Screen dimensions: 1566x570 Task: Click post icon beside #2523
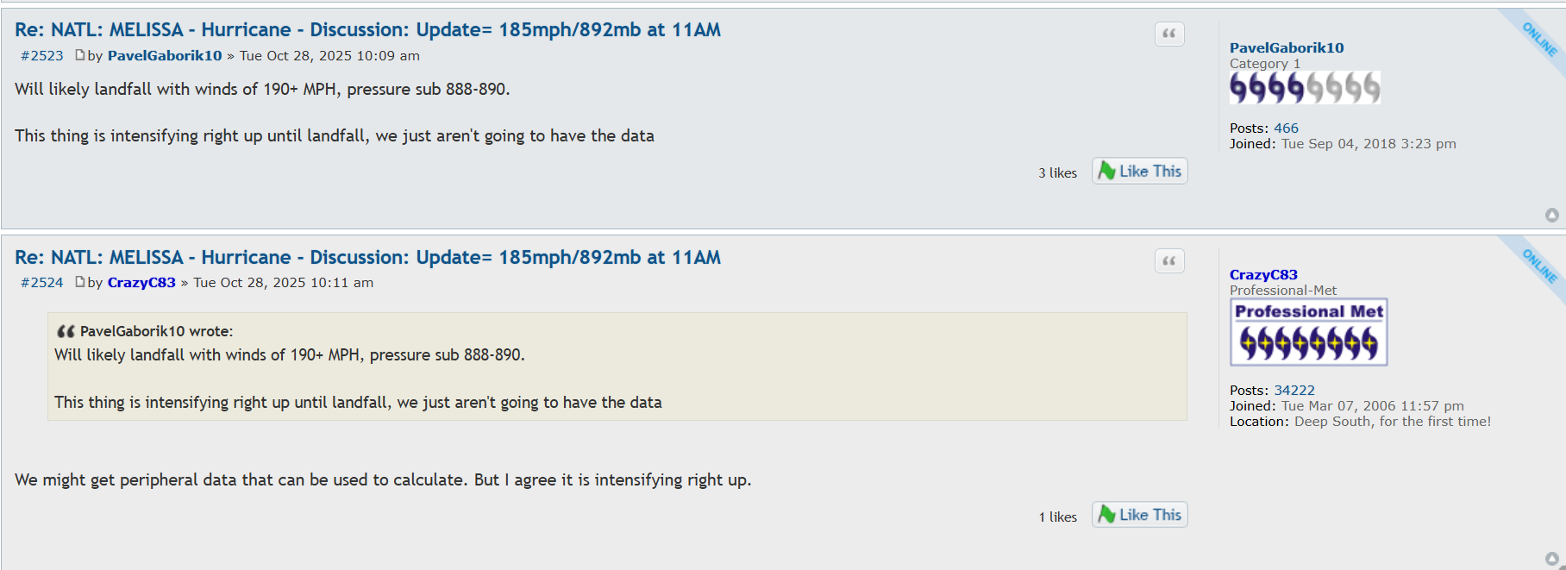(x=79, y=55)
